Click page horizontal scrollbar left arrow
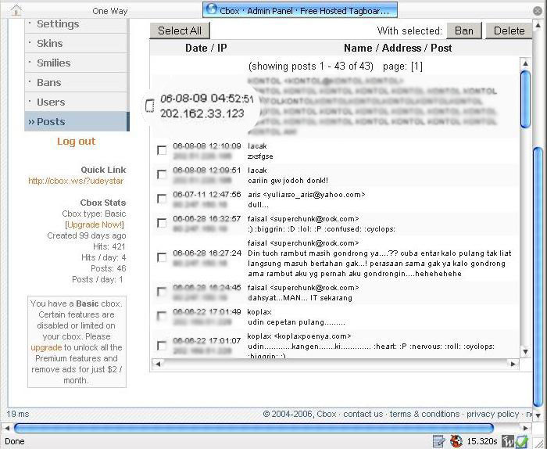 tap(6, 428)
